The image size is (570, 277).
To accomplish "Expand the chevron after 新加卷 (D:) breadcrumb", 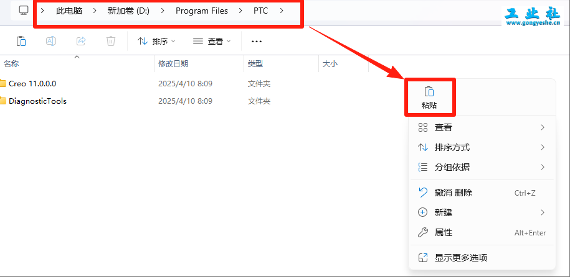I will 163,11.
